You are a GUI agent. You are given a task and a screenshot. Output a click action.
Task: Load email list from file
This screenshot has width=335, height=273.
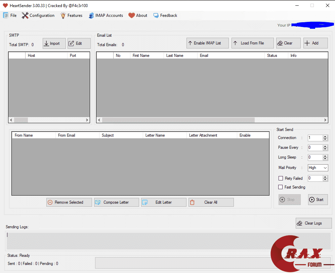[x=253, y=43]
